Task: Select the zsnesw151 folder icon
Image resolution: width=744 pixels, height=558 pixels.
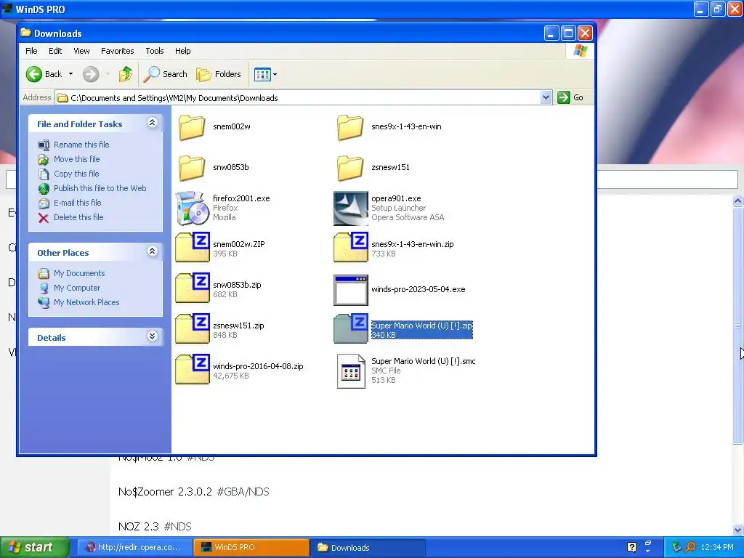Action: coord(350,168)
